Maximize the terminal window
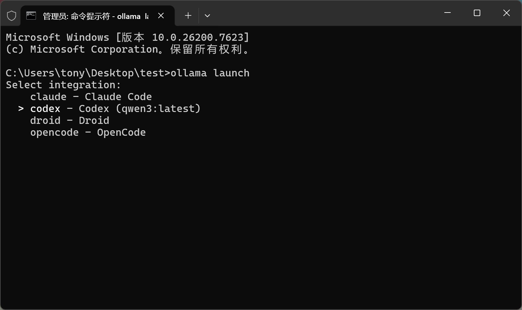Image resolution: width=522 pixels, height=310 pixels. coord(477,13)
